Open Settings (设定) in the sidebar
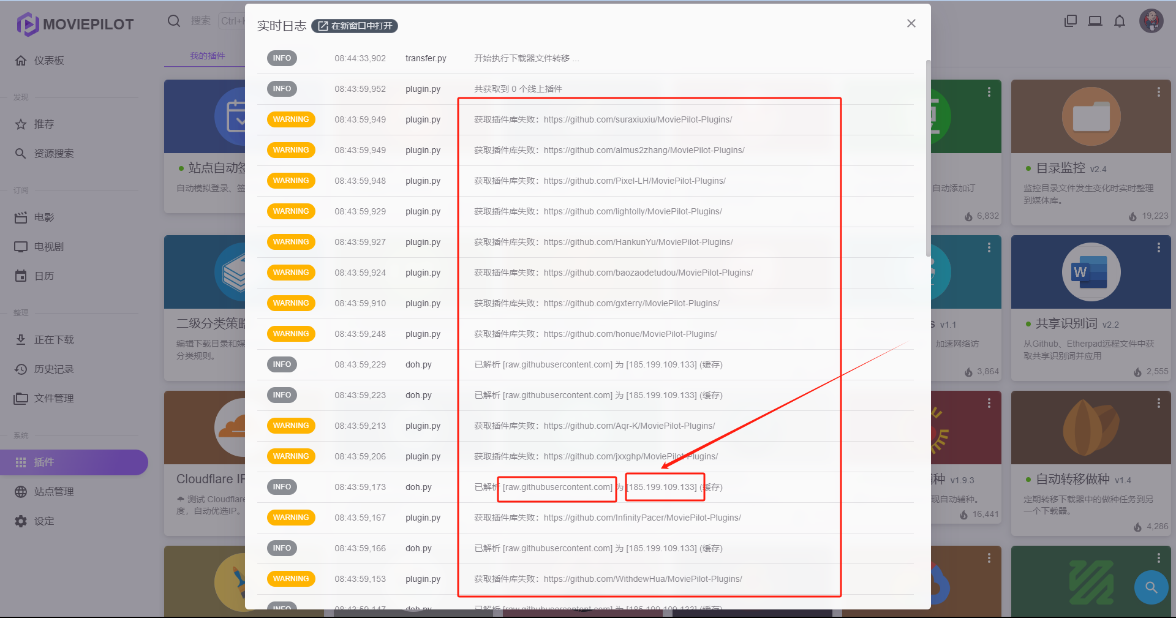 43,521
